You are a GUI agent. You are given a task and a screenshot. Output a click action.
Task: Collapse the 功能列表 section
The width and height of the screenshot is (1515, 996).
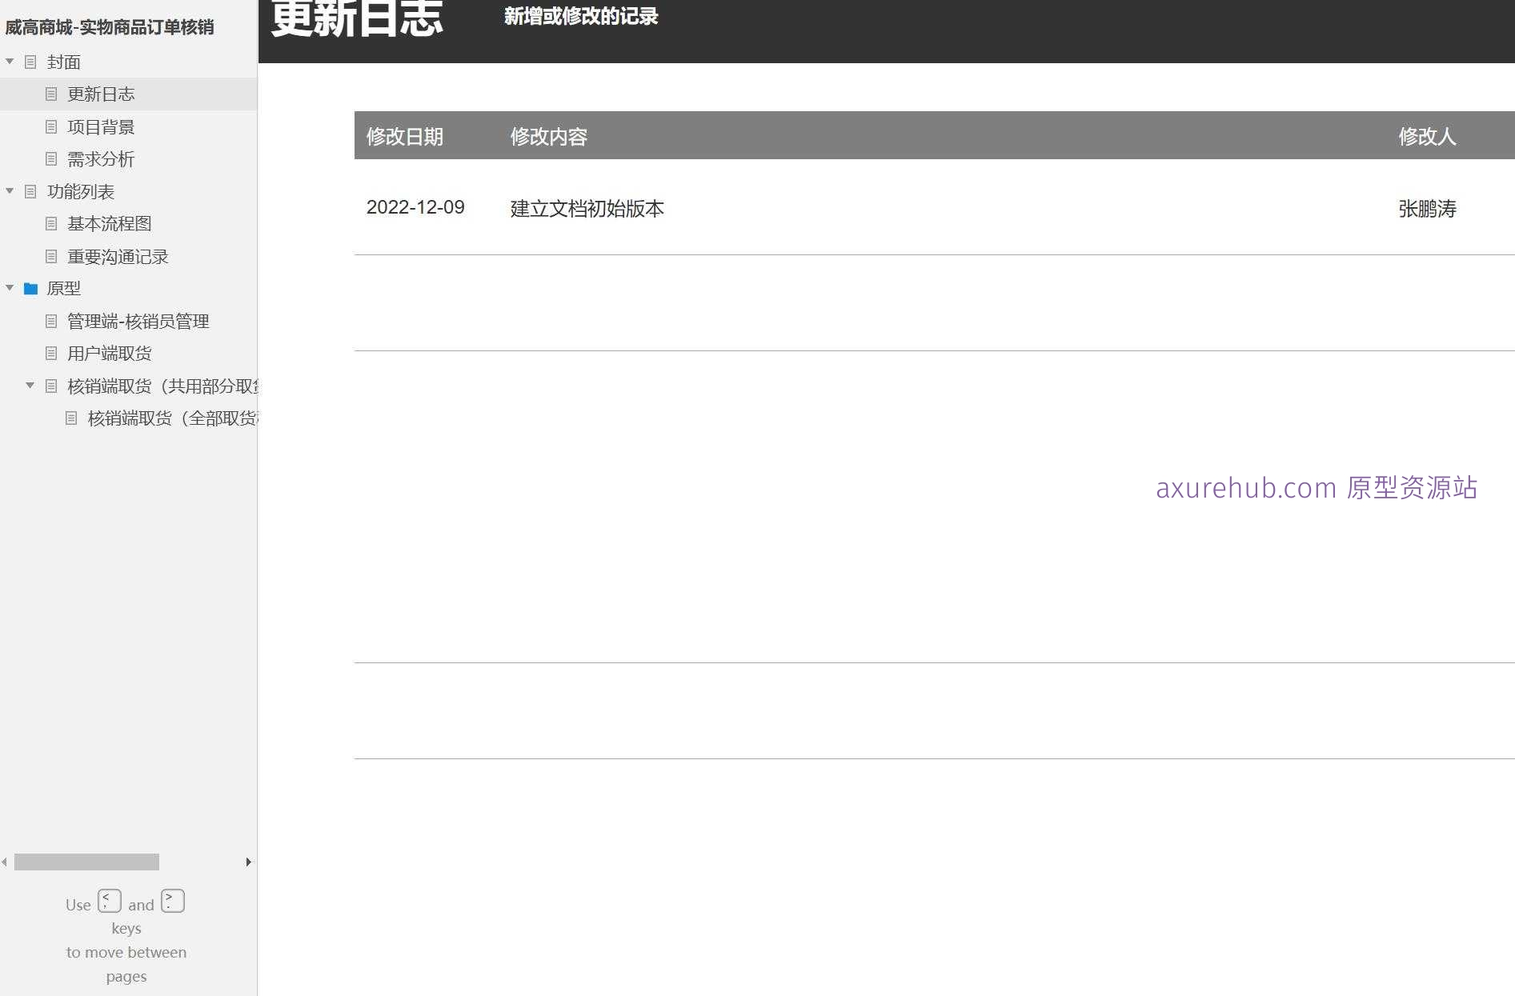pos(9,191)
